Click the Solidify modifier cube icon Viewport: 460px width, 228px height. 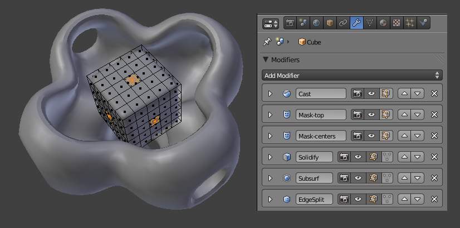tap(287, 157)
